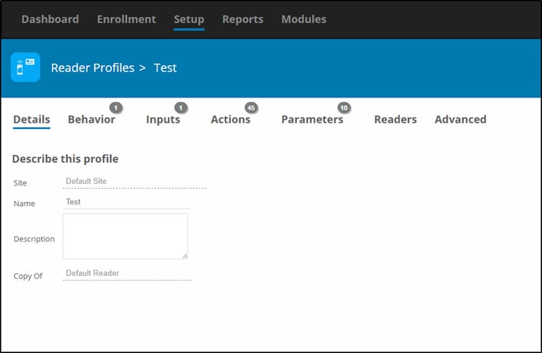Image resolution: width=542 pixels, height=353 pixels.
Task: Click the Inputs tab badge showing 1
Action: (180, 108)
